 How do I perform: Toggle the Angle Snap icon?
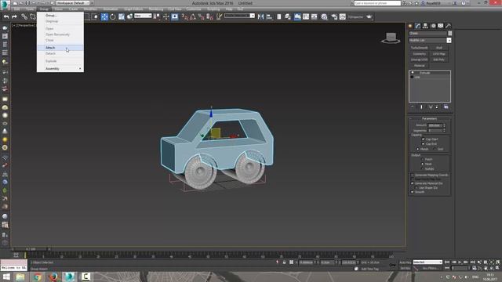193,17
